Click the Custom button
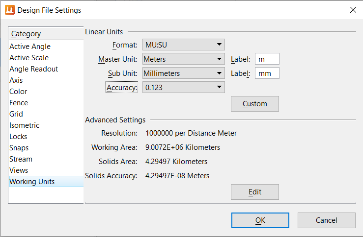This screenshot has height=237, width=363. (255, 104)
